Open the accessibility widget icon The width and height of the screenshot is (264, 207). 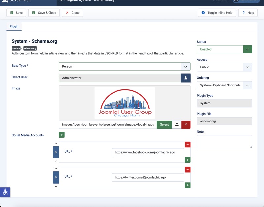point(5,192)
